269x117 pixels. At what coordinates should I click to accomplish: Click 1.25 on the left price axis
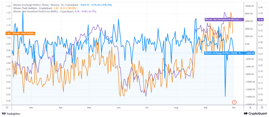pyautogui.click(x=8, y=6)
